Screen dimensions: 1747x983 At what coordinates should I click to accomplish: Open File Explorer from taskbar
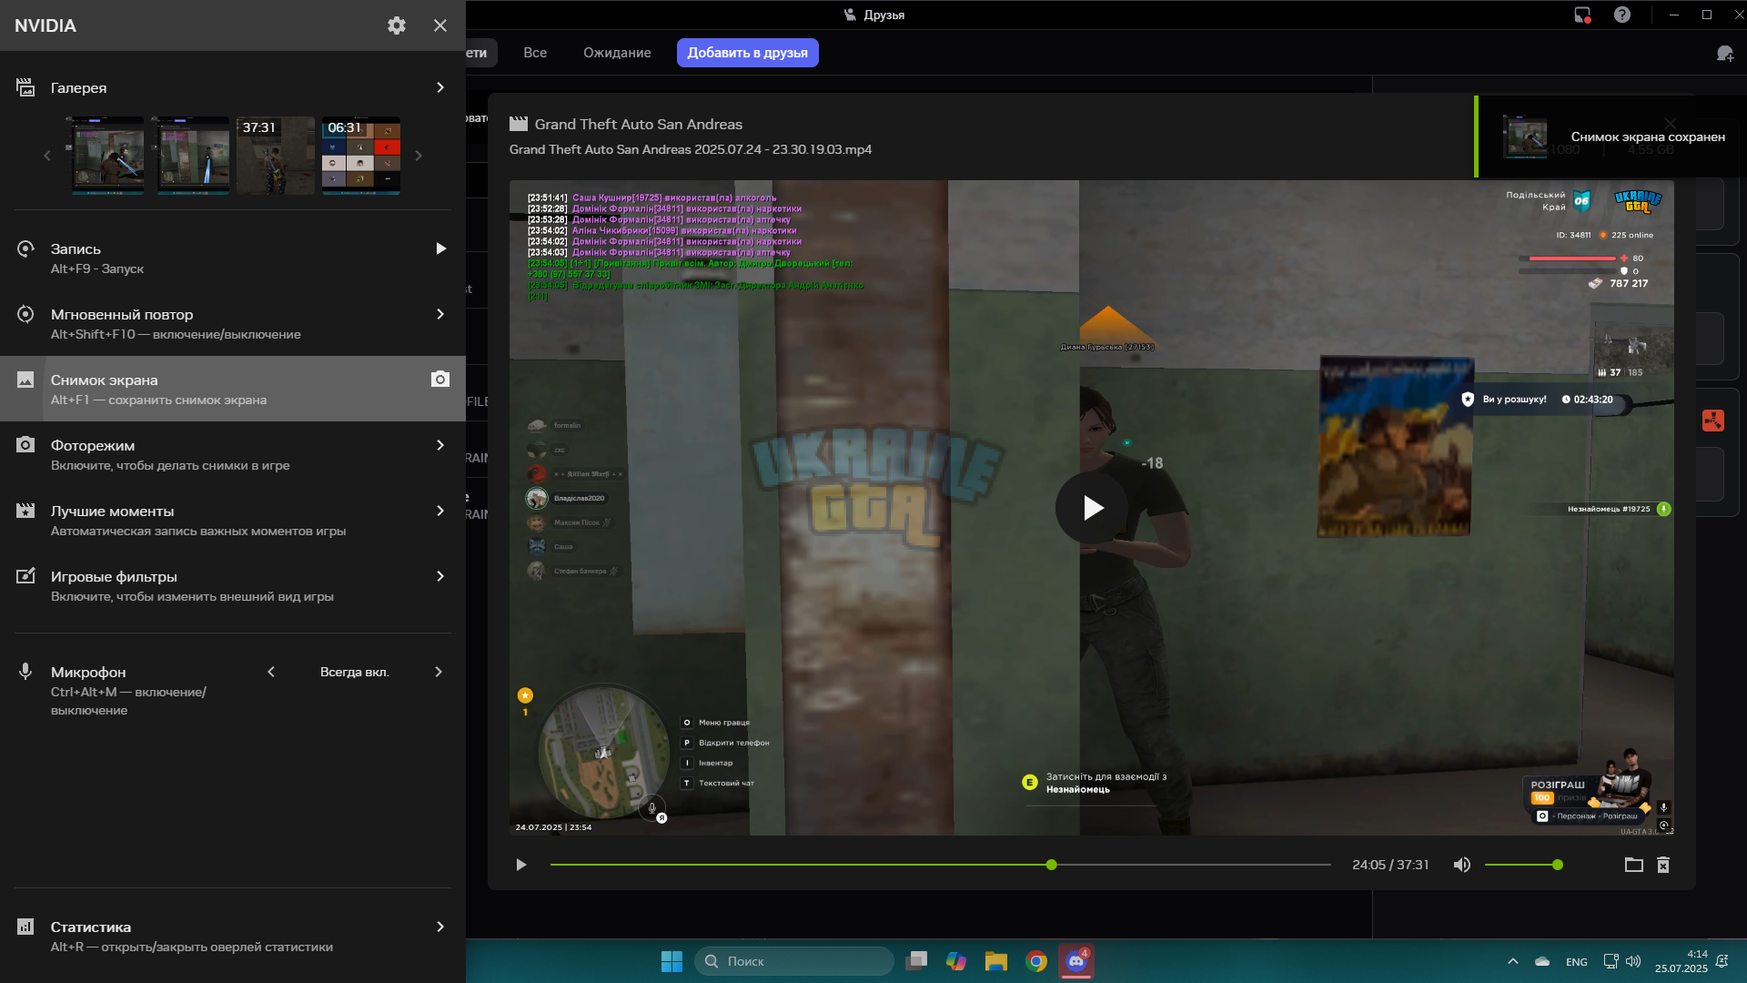coord(996,961)
